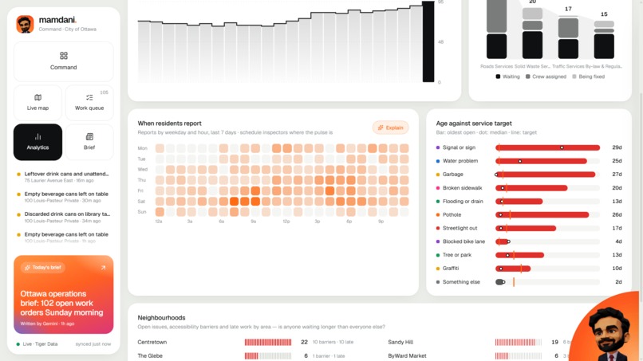Click the Garbage age bar

(x=545, y=175)
